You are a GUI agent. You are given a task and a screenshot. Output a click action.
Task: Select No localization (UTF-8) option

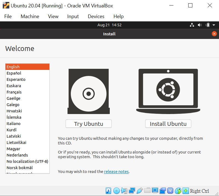coord(27,161)
